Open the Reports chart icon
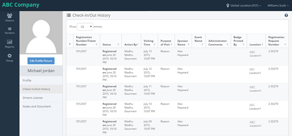This screenshot has height=136, width=292. [x=9, y=42]
